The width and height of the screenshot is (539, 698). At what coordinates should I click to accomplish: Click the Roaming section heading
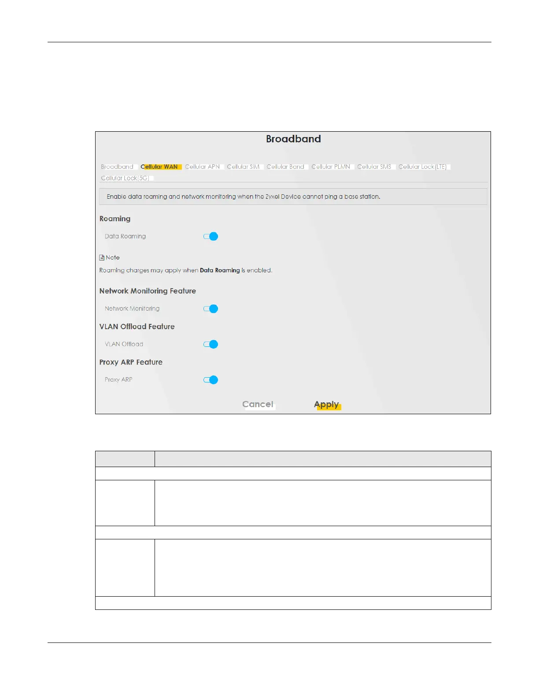tap(115, 219)
